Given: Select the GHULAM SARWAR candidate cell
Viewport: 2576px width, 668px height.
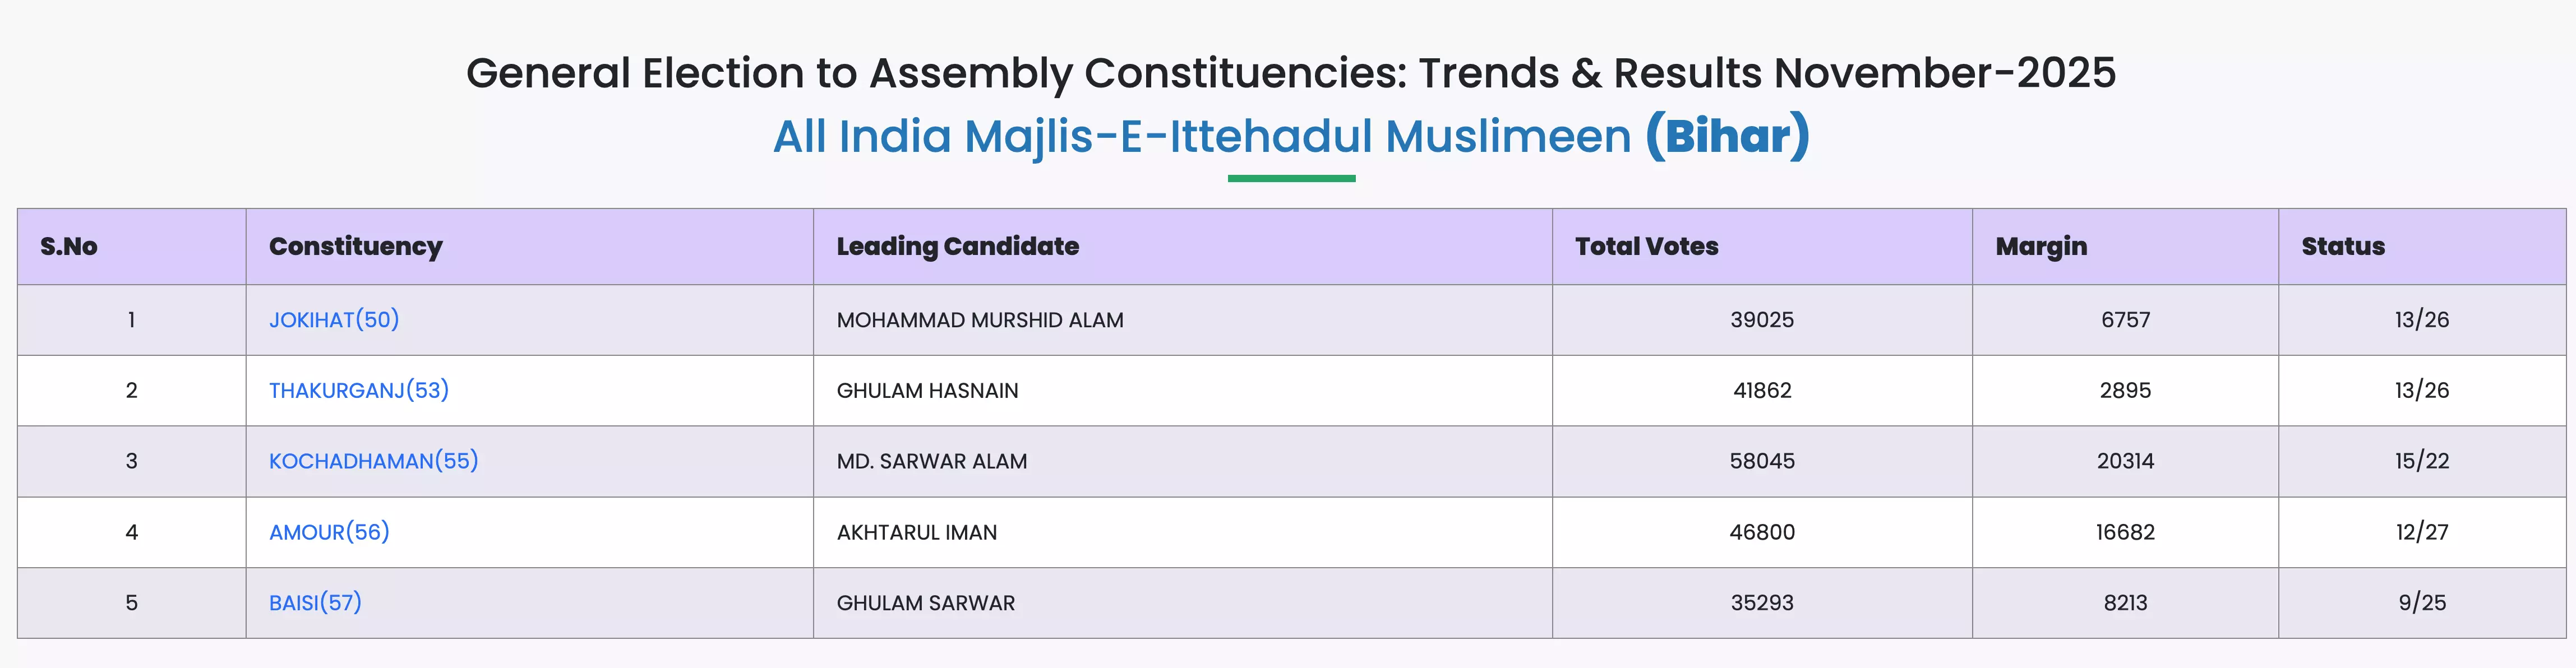Looking at the screenshot, I should pyautogui.click(x=925, y=603).
